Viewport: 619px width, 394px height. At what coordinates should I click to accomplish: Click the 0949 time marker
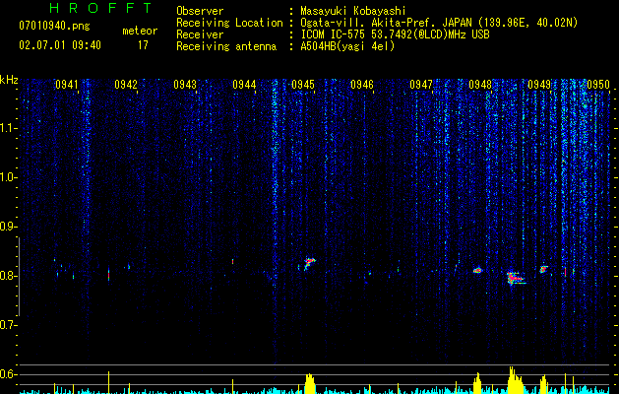coord(539,84)
